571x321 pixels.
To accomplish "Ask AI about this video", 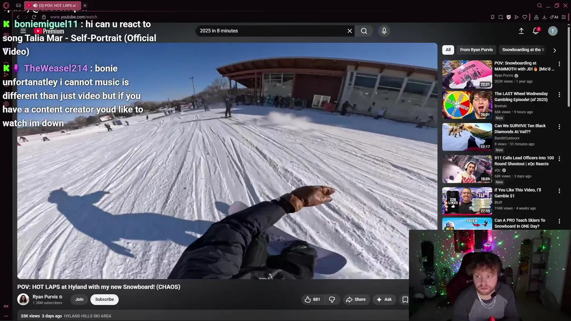I will point(384,299).
